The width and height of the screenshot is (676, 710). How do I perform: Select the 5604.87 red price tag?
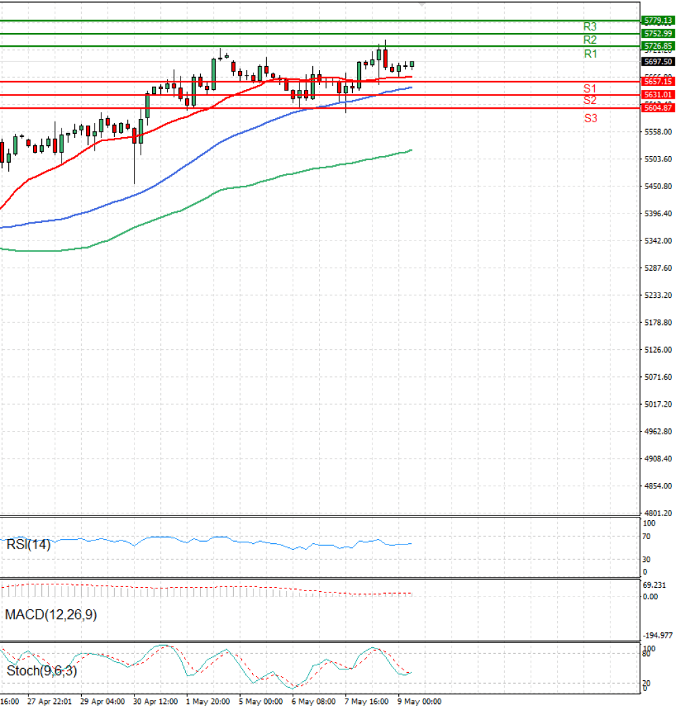(658, 108)
